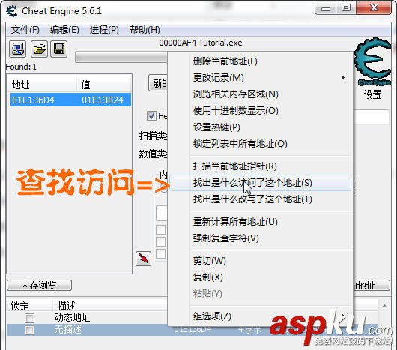Click the 值 column header
Screen dimensions: 397x350
click(86, 85)
